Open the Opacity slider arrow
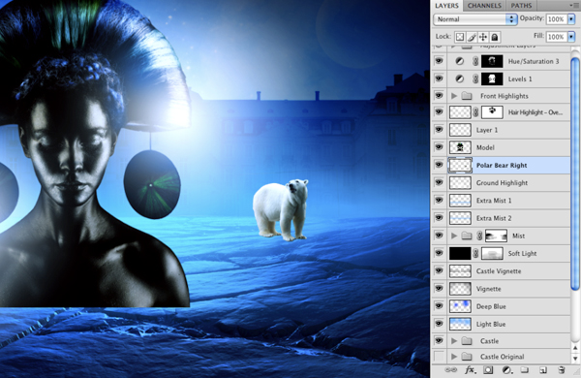Screen dimensions: 581x378 [571, 19]
